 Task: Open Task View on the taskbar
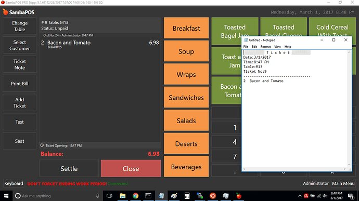pos(109,196)
